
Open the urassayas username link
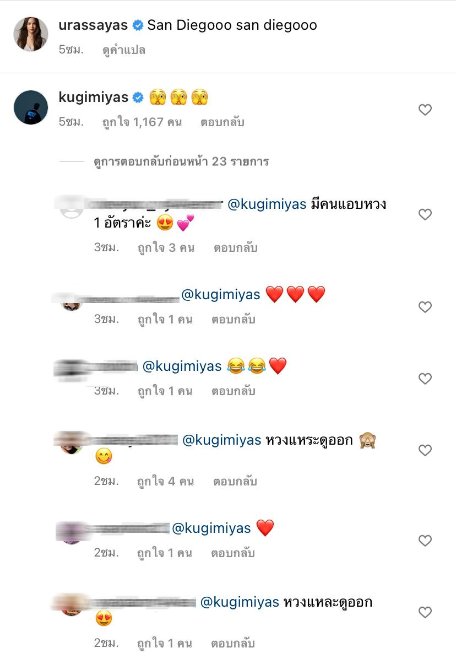coord(93,25)
